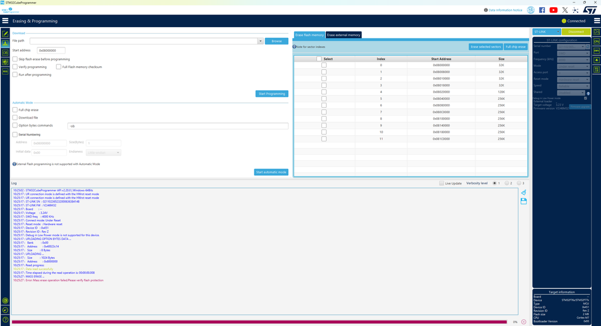
Task: Open Port dropdown
Action: pyautogui.click(x=573, y=54)
